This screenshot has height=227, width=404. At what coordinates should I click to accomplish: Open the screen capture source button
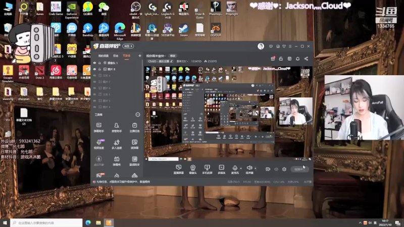tap(179, 169)
